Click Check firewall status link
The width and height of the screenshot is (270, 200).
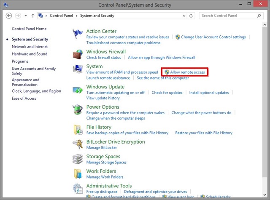[104, 58]
